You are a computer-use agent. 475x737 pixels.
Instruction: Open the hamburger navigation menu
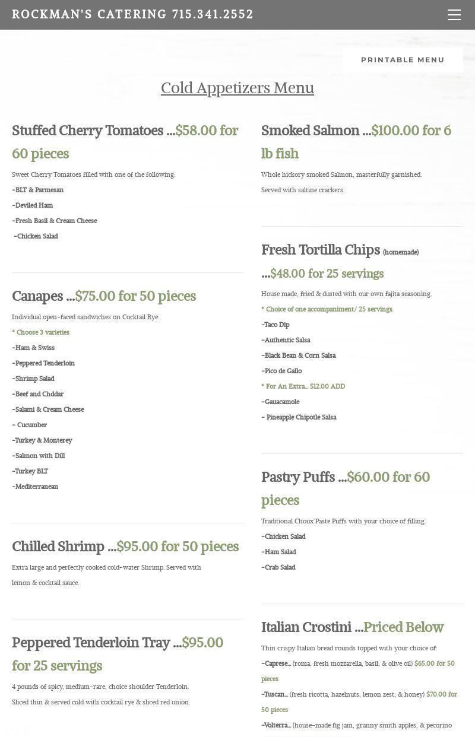tap(454, 15)
